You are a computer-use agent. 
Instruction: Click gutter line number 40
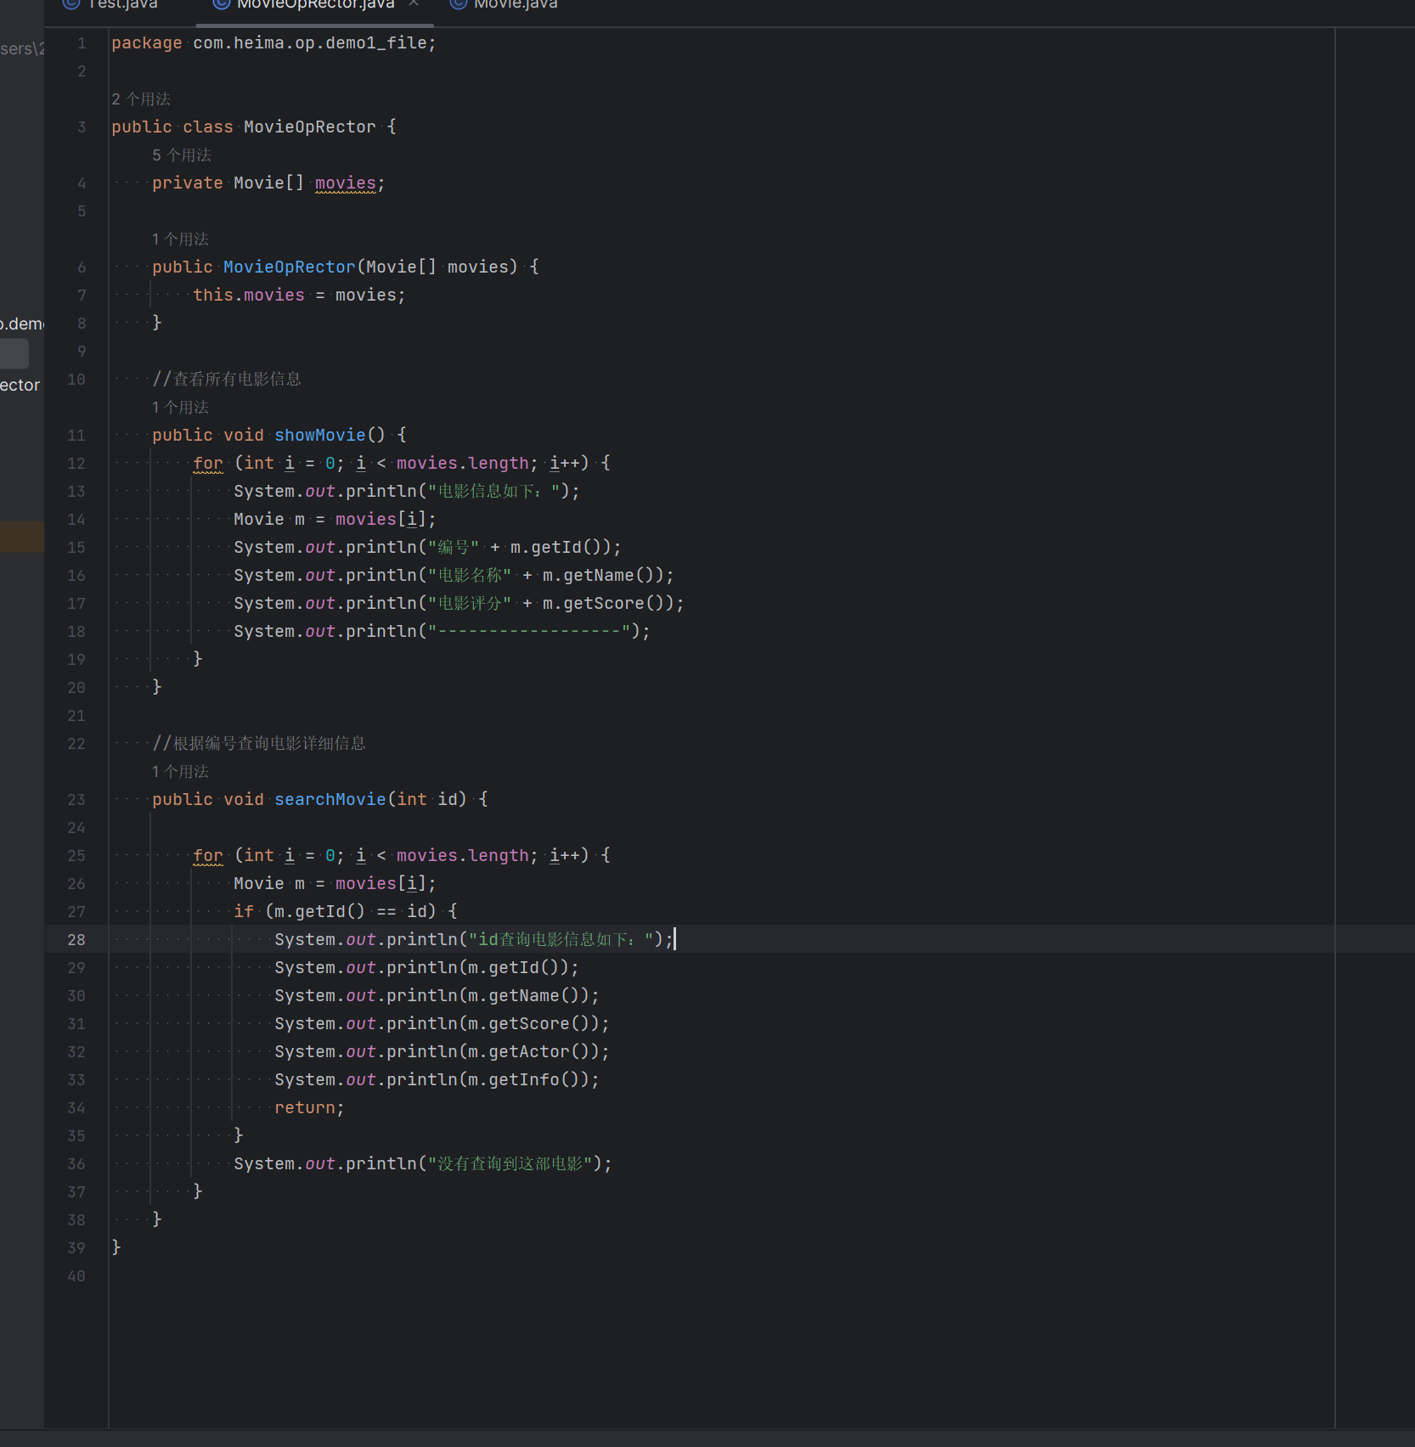click(76, 1276)
